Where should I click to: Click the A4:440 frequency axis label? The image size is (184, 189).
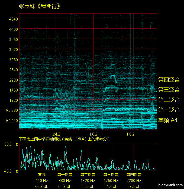[x=12, y=120]
